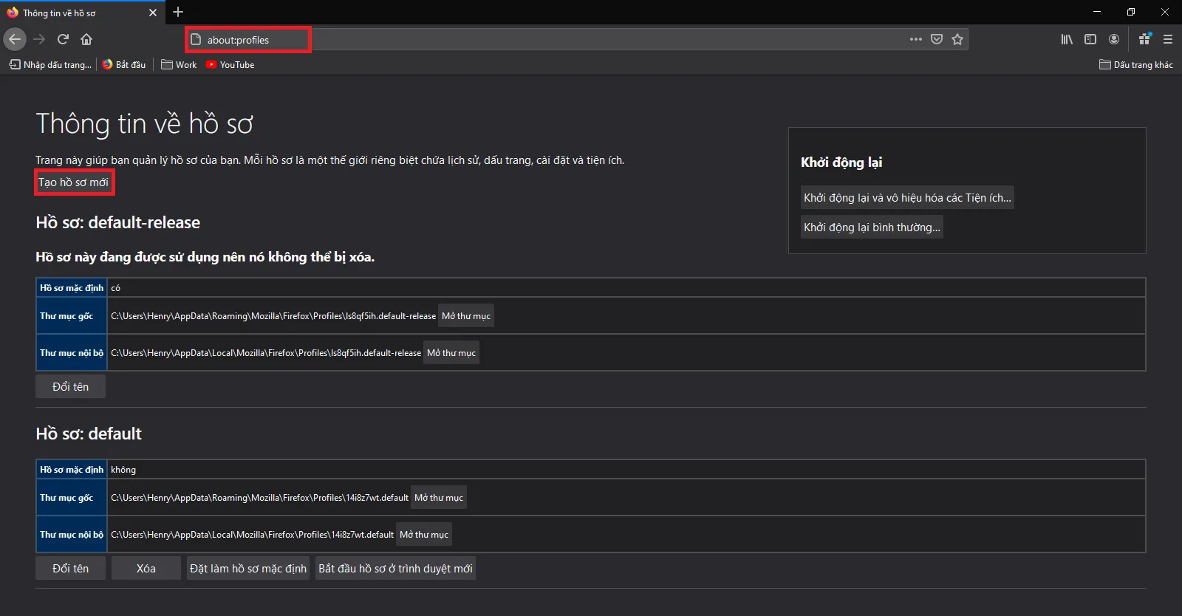Open root folder of default-release profile
The height and width of the screenshot is (616, 1182).
point(466,316)
